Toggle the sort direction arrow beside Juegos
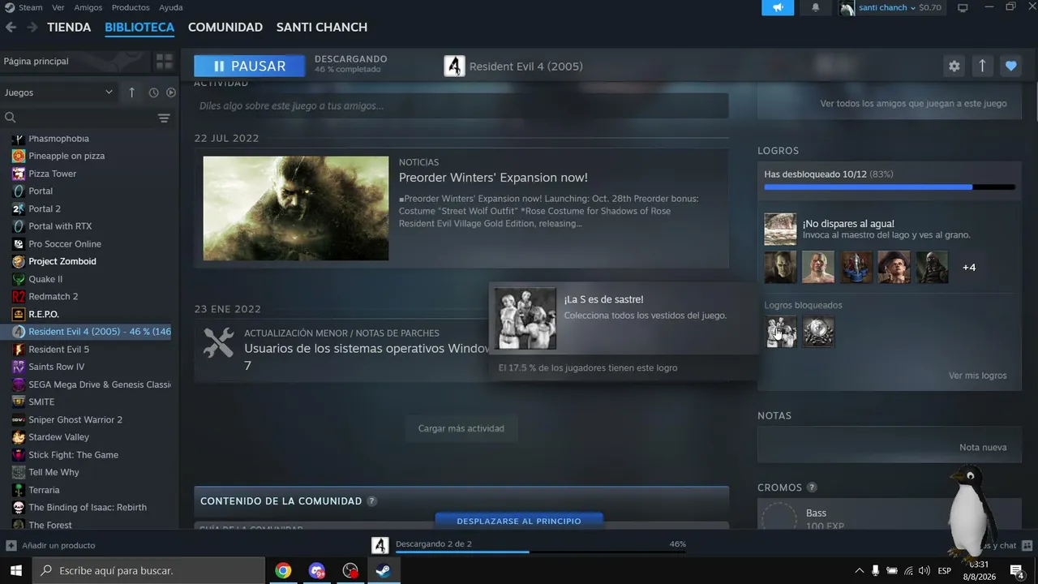This screenshot has width=1038, height=584. pyautogui.click(x=131, y=92)
